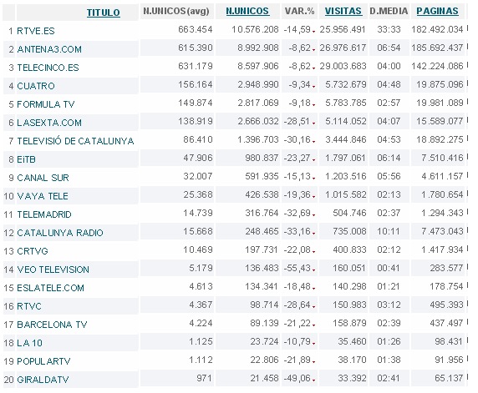Sort by N.UNICOS column header
This screenshot has height=393, width=478.
point(247,11)
